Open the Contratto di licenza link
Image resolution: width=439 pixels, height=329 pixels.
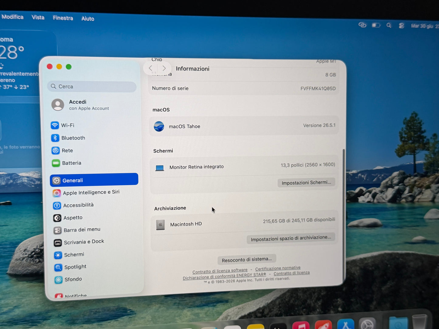click(292, 273)
